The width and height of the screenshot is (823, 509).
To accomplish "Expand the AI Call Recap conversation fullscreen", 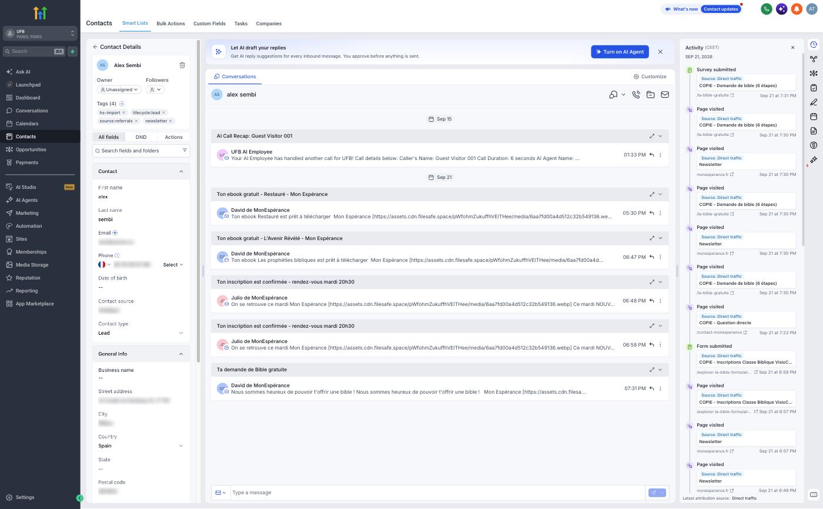I will (651, 136).
